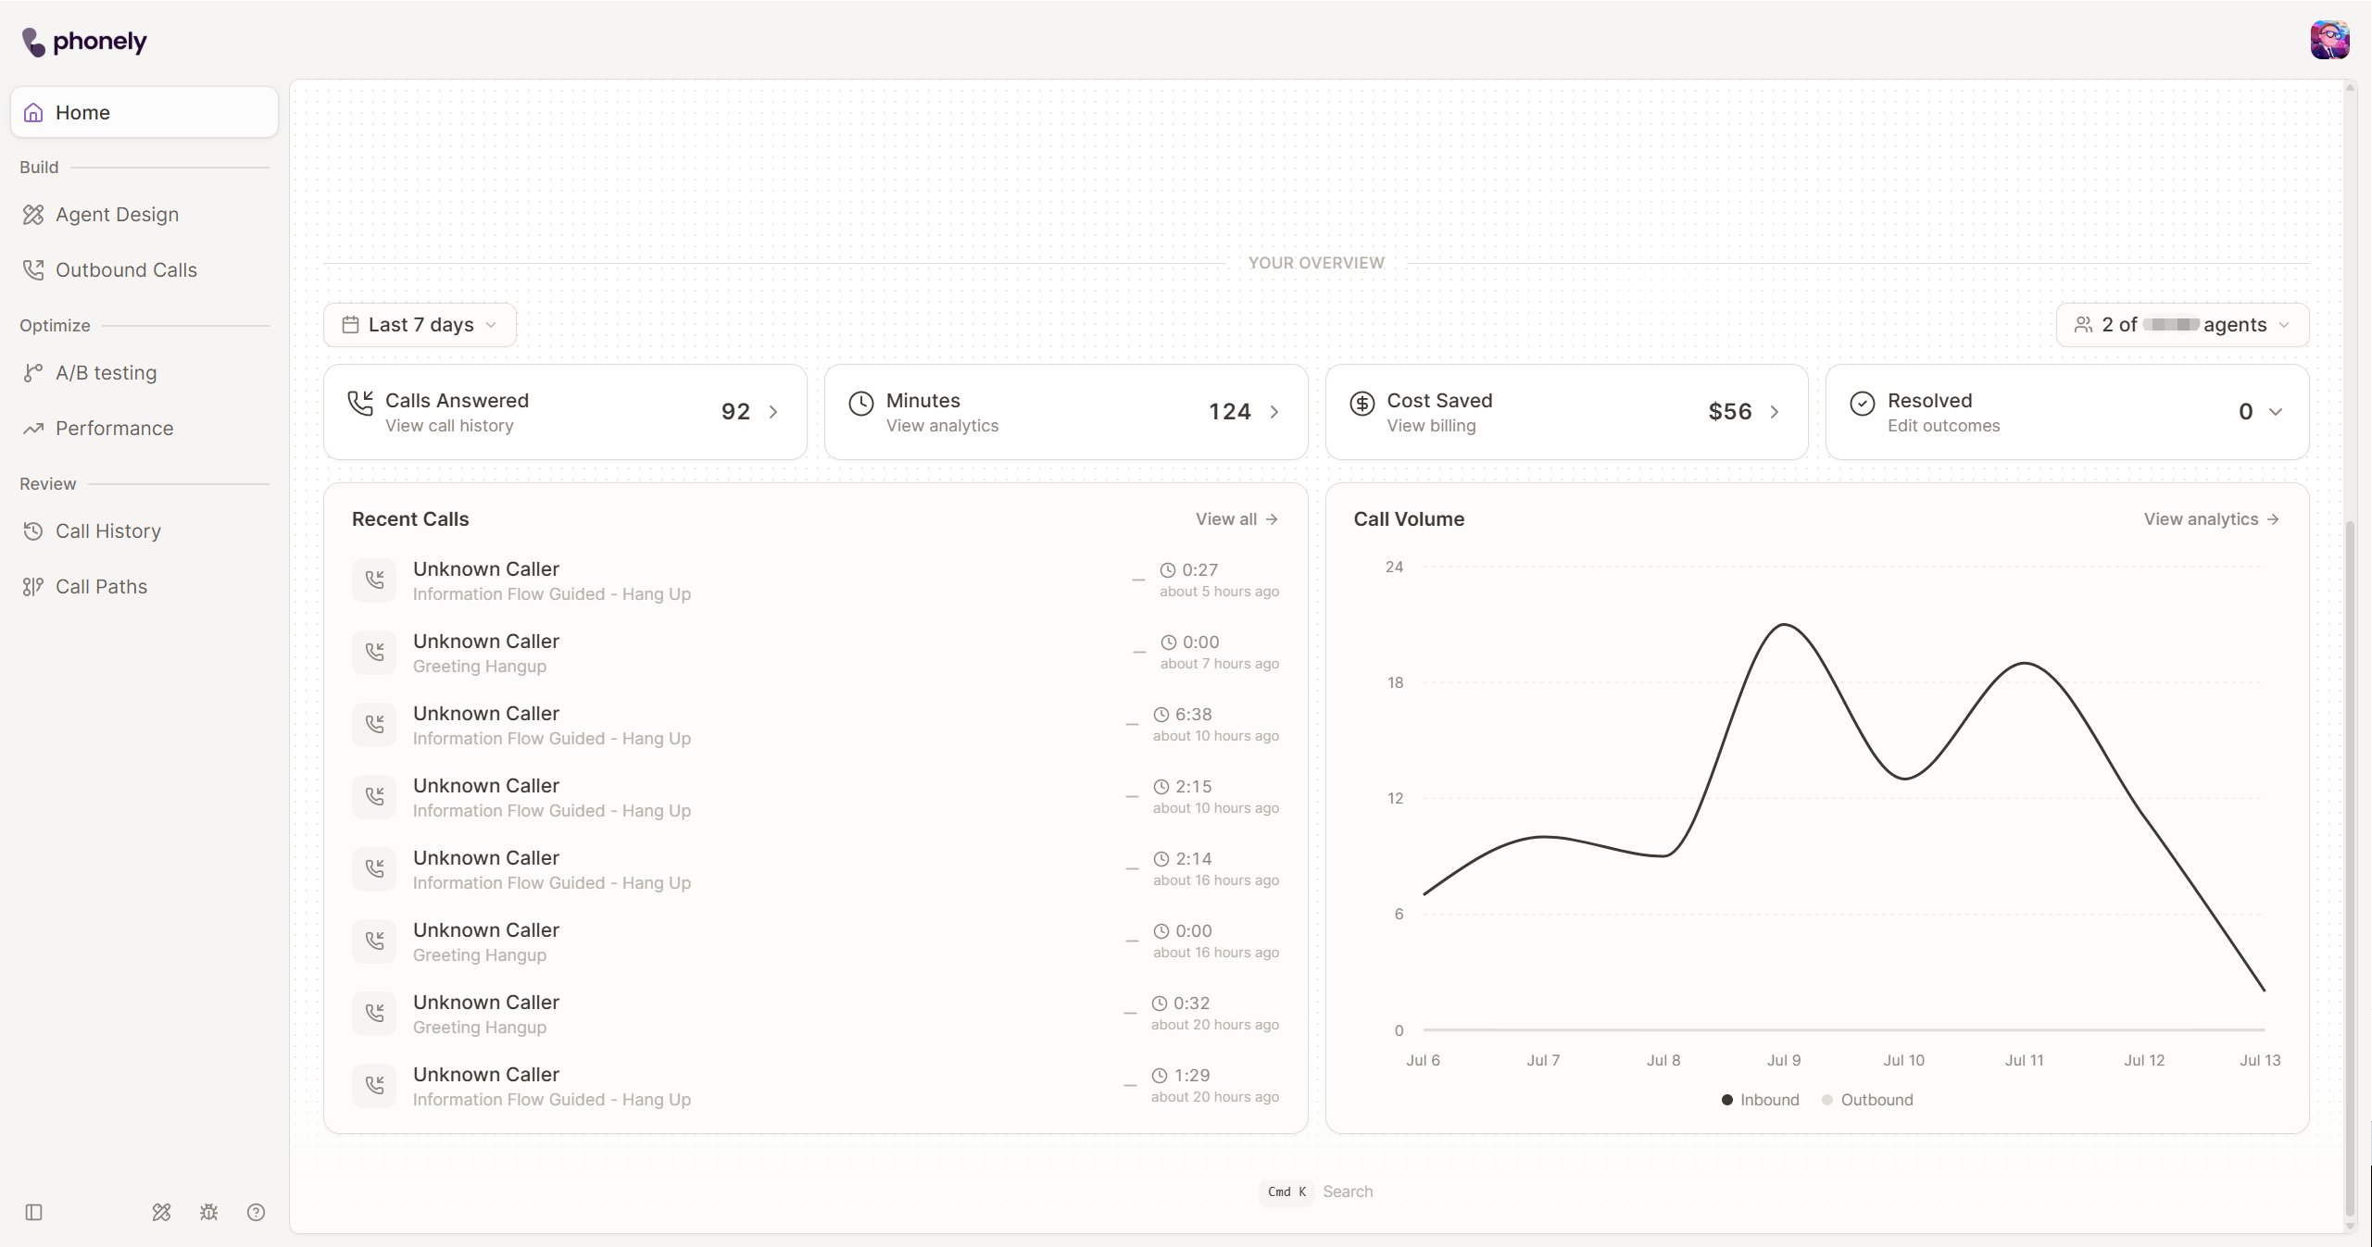Click the people icon in agents filter

click(2083, 325)
